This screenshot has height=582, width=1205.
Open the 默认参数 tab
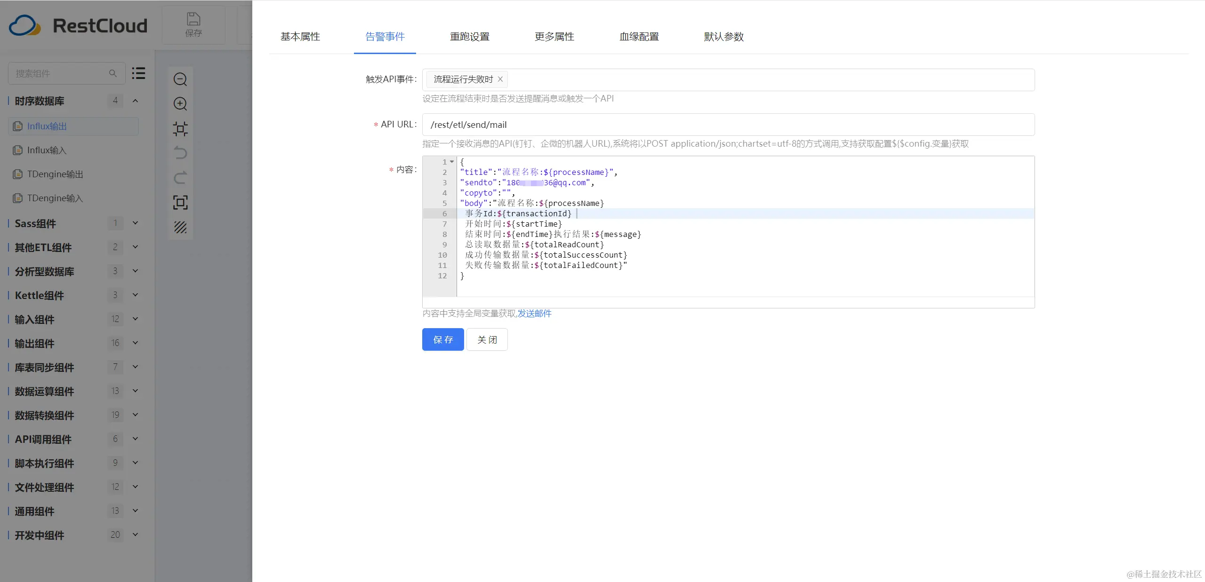click(x=723, y=37)
